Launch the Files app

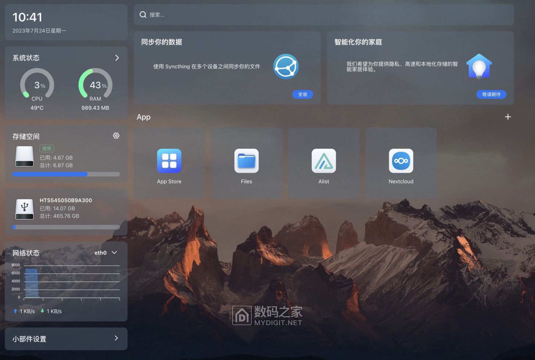[246, 161]
